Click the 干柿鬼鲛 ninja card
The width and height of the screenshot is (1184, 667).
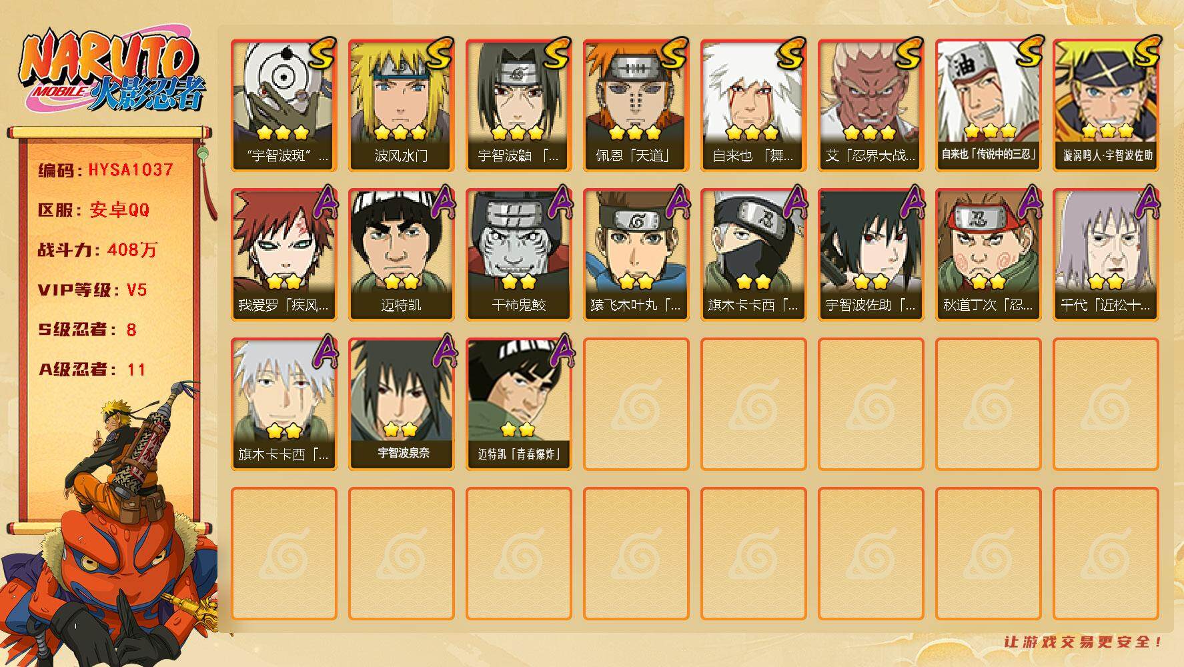pos(518,254)
